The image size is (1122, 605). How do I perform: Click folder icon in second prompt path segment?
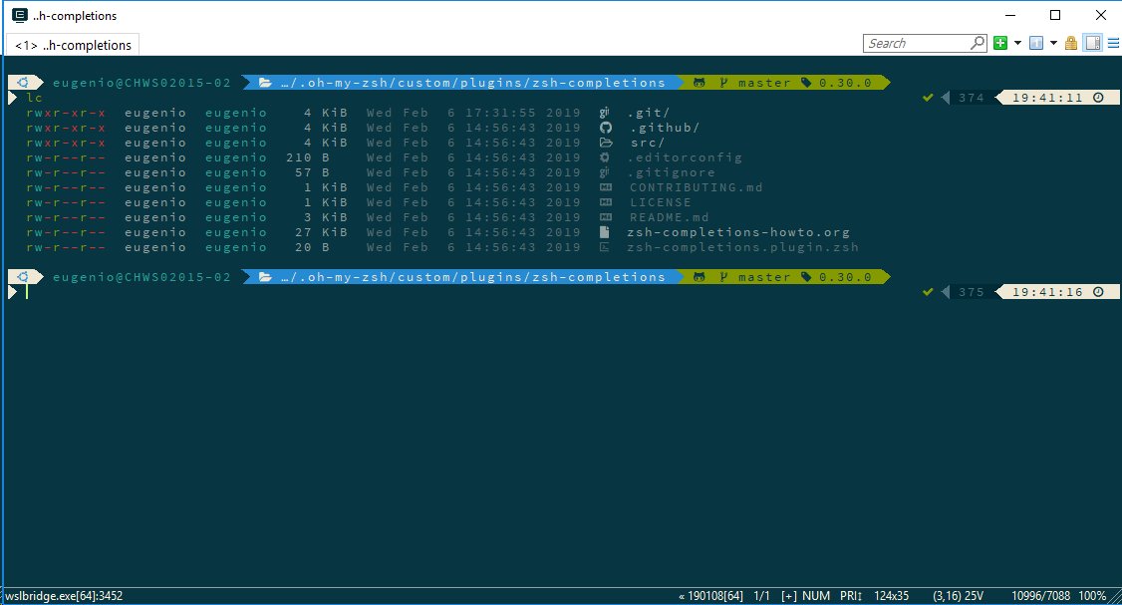(265, 276)
